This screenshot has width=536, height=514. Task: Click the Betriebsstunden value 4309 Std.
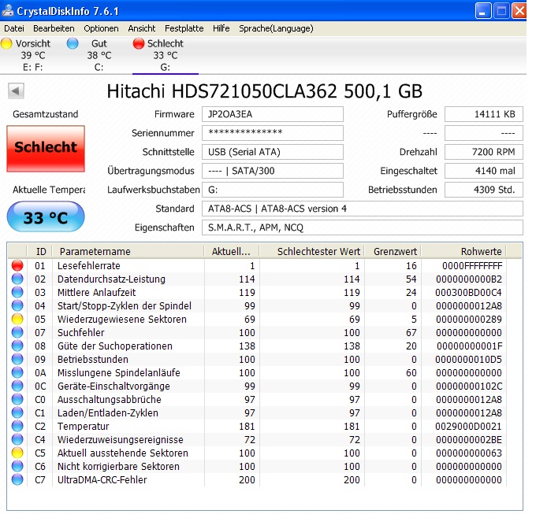click(x=484, y=190)
